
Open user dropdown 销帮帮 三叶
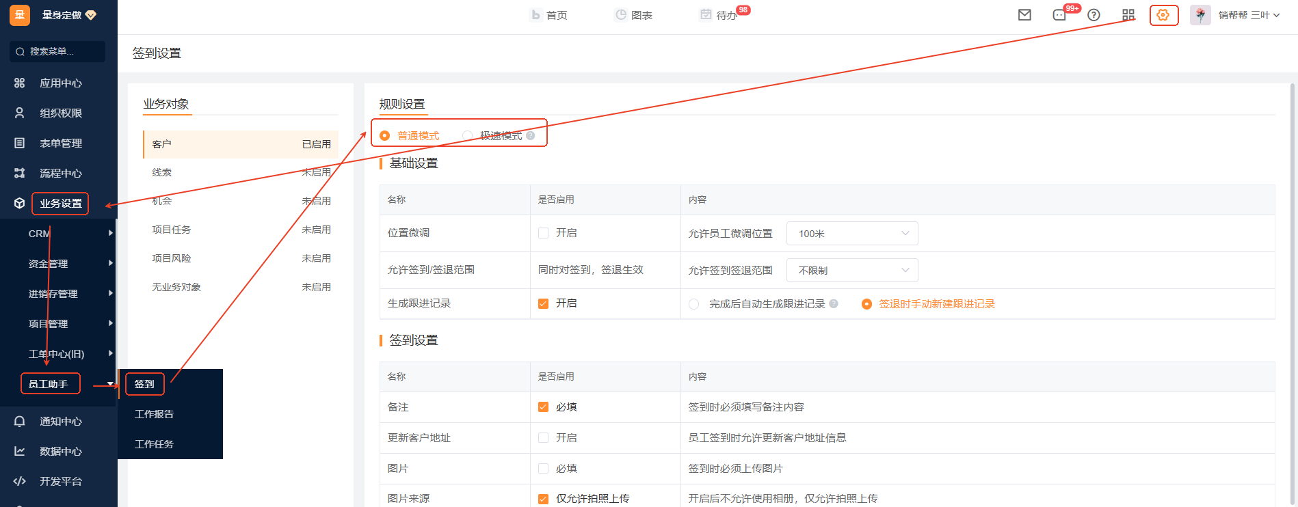[x=1249, y=15]
